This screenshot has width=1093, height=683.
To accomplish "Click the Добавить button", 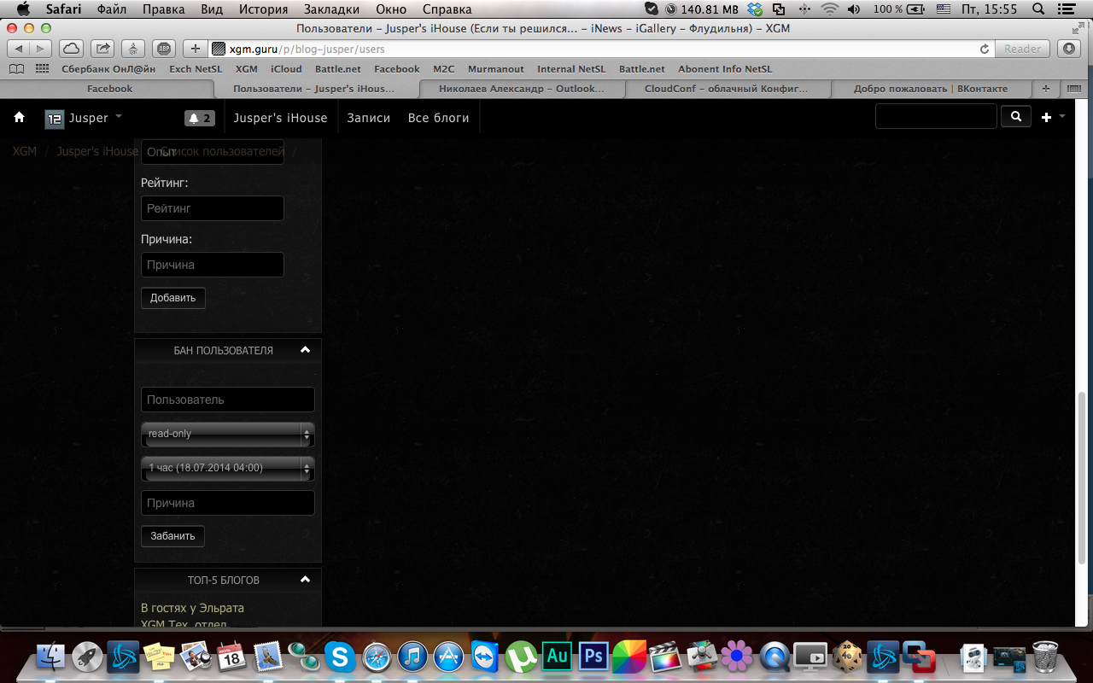I will [x=173, y=298].
